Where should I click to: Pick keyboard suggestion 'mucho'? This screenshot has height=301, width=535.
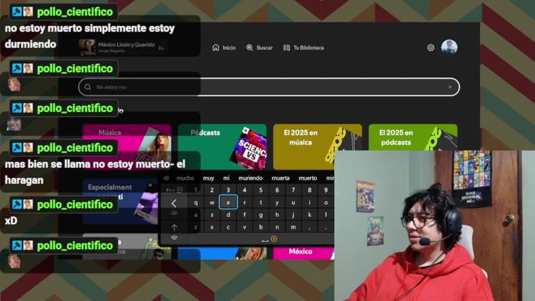(185, 178)
